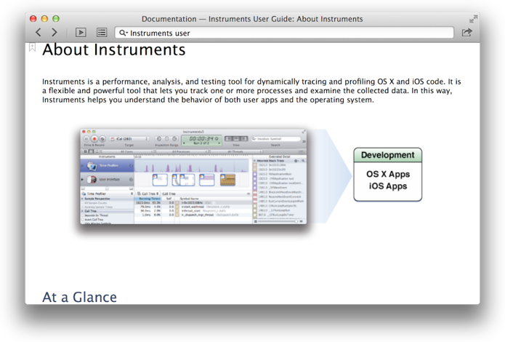
Task: Click the share button in the toolbar
Action: [x=466, y=32]
